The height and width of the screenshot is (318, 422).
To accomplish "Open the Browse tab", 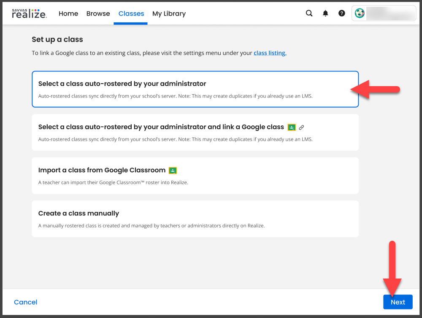I will (x=98, y=14).
